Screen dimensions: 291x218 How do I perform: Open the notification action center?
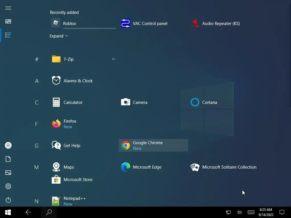click(282, 212)
